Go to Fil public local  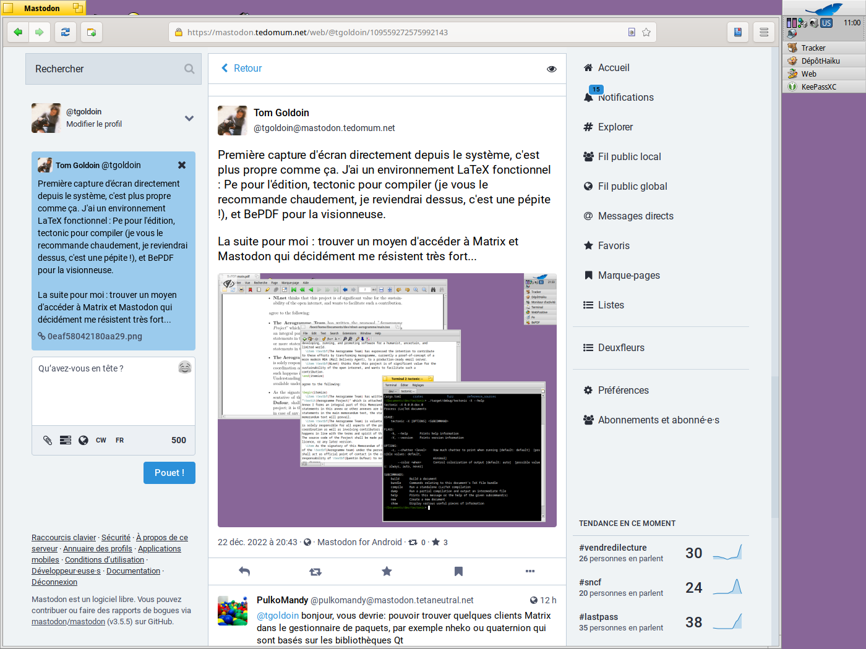pyautogui.click(x=629, y=157)
